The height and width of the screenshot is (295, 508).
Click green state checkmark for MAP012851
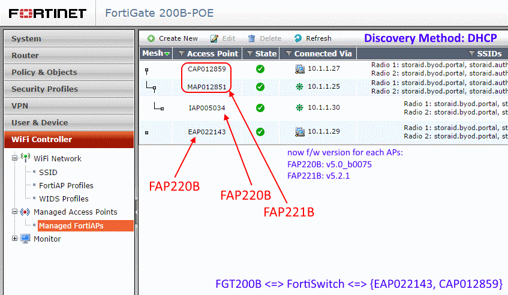[260, 87]
